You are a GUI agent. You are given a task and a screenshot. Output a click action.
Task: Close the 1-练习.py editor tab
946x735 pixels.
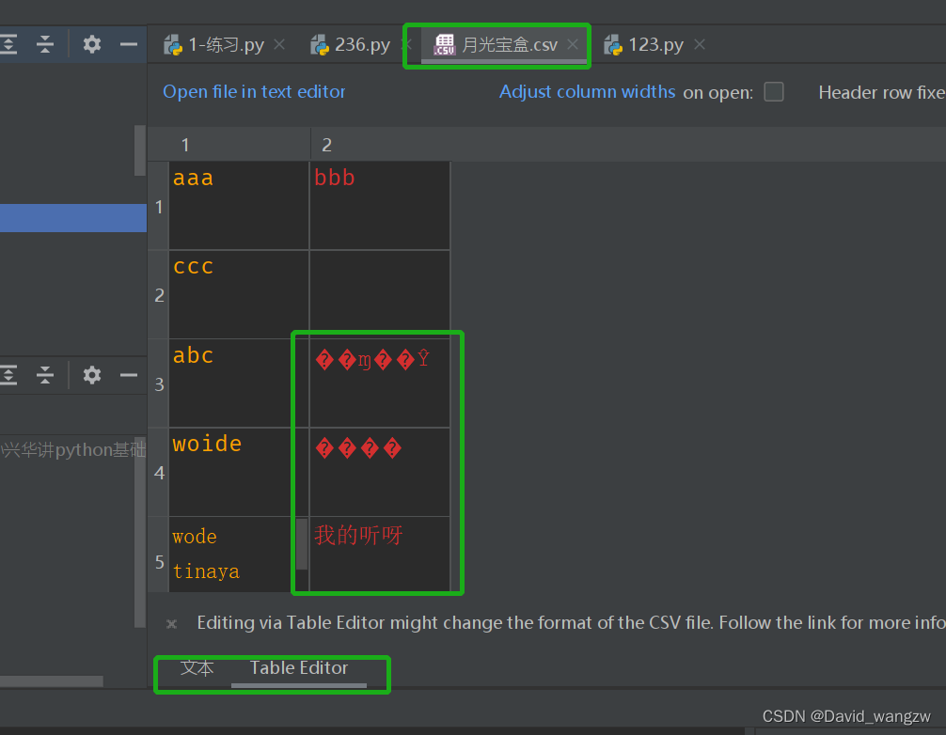coord(279,45)
